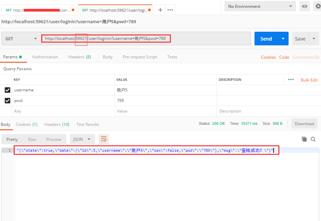
Task: Open the Comments (0) link
Action: pos(306,57)
